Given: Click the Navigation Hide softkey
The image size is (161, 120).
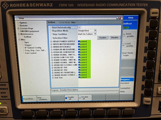Looking at the screenshot, I should (127, 90).
